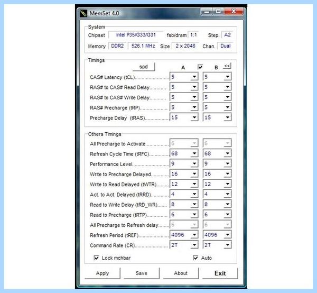Click the Apply button

[x=102, y=273]
